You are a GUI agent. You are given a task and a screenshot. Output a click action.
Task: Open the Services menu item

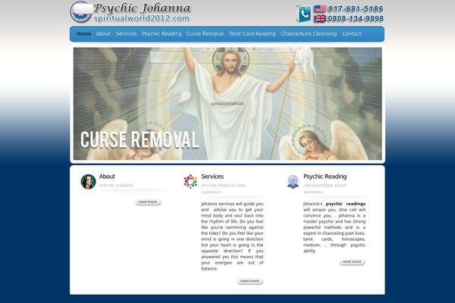[x=126, y=34]
